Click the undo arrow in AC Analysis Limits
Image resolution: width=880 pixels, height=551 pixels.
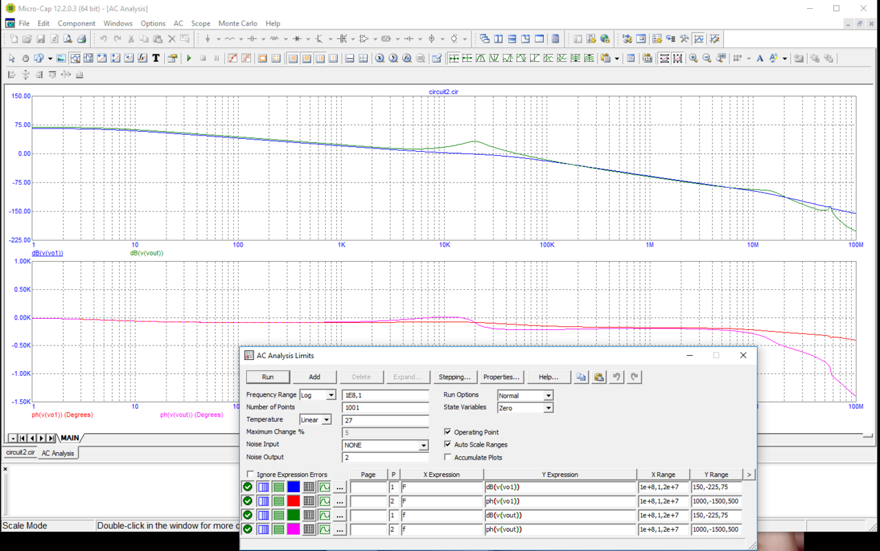click(x=617, y=376)
